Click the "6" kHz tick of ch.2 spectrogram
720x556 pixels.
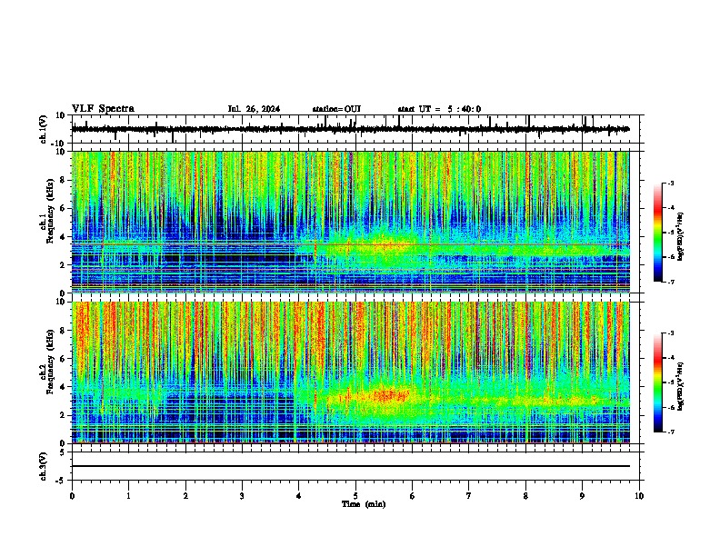[x=63, y=359]
